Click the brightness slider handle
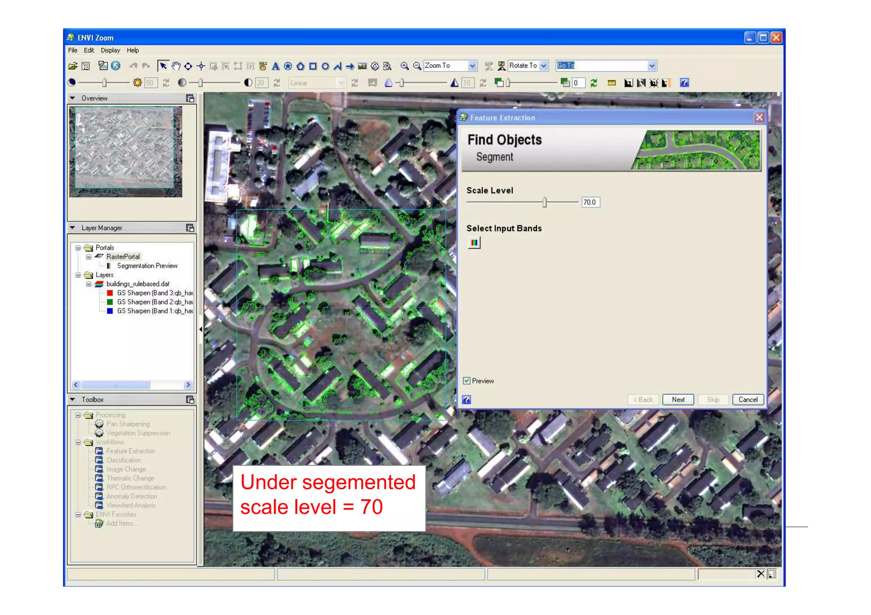This screenshot has width=871, height=615. [105, 83]
